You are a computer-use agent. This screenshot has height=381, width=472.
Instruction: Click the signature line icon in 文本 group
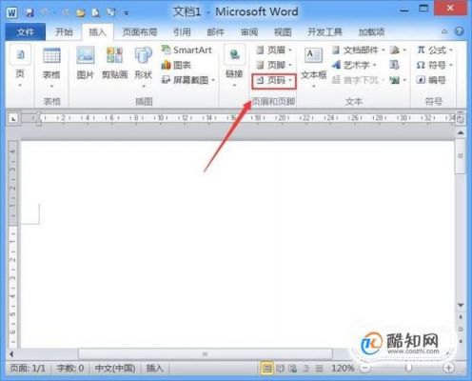coord(398,50)
